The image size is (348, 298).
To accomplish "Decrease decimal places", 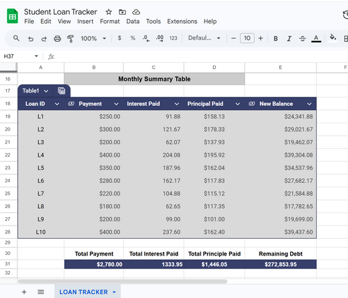I will (146, 38).
